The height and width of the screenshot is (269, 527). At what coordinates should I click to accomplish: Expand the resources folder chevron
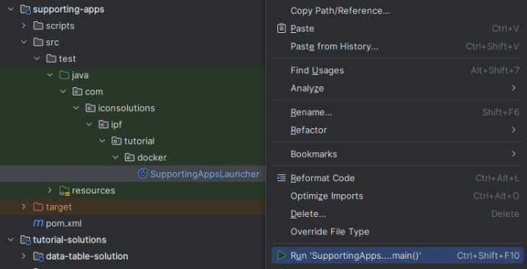coord(50,191)
